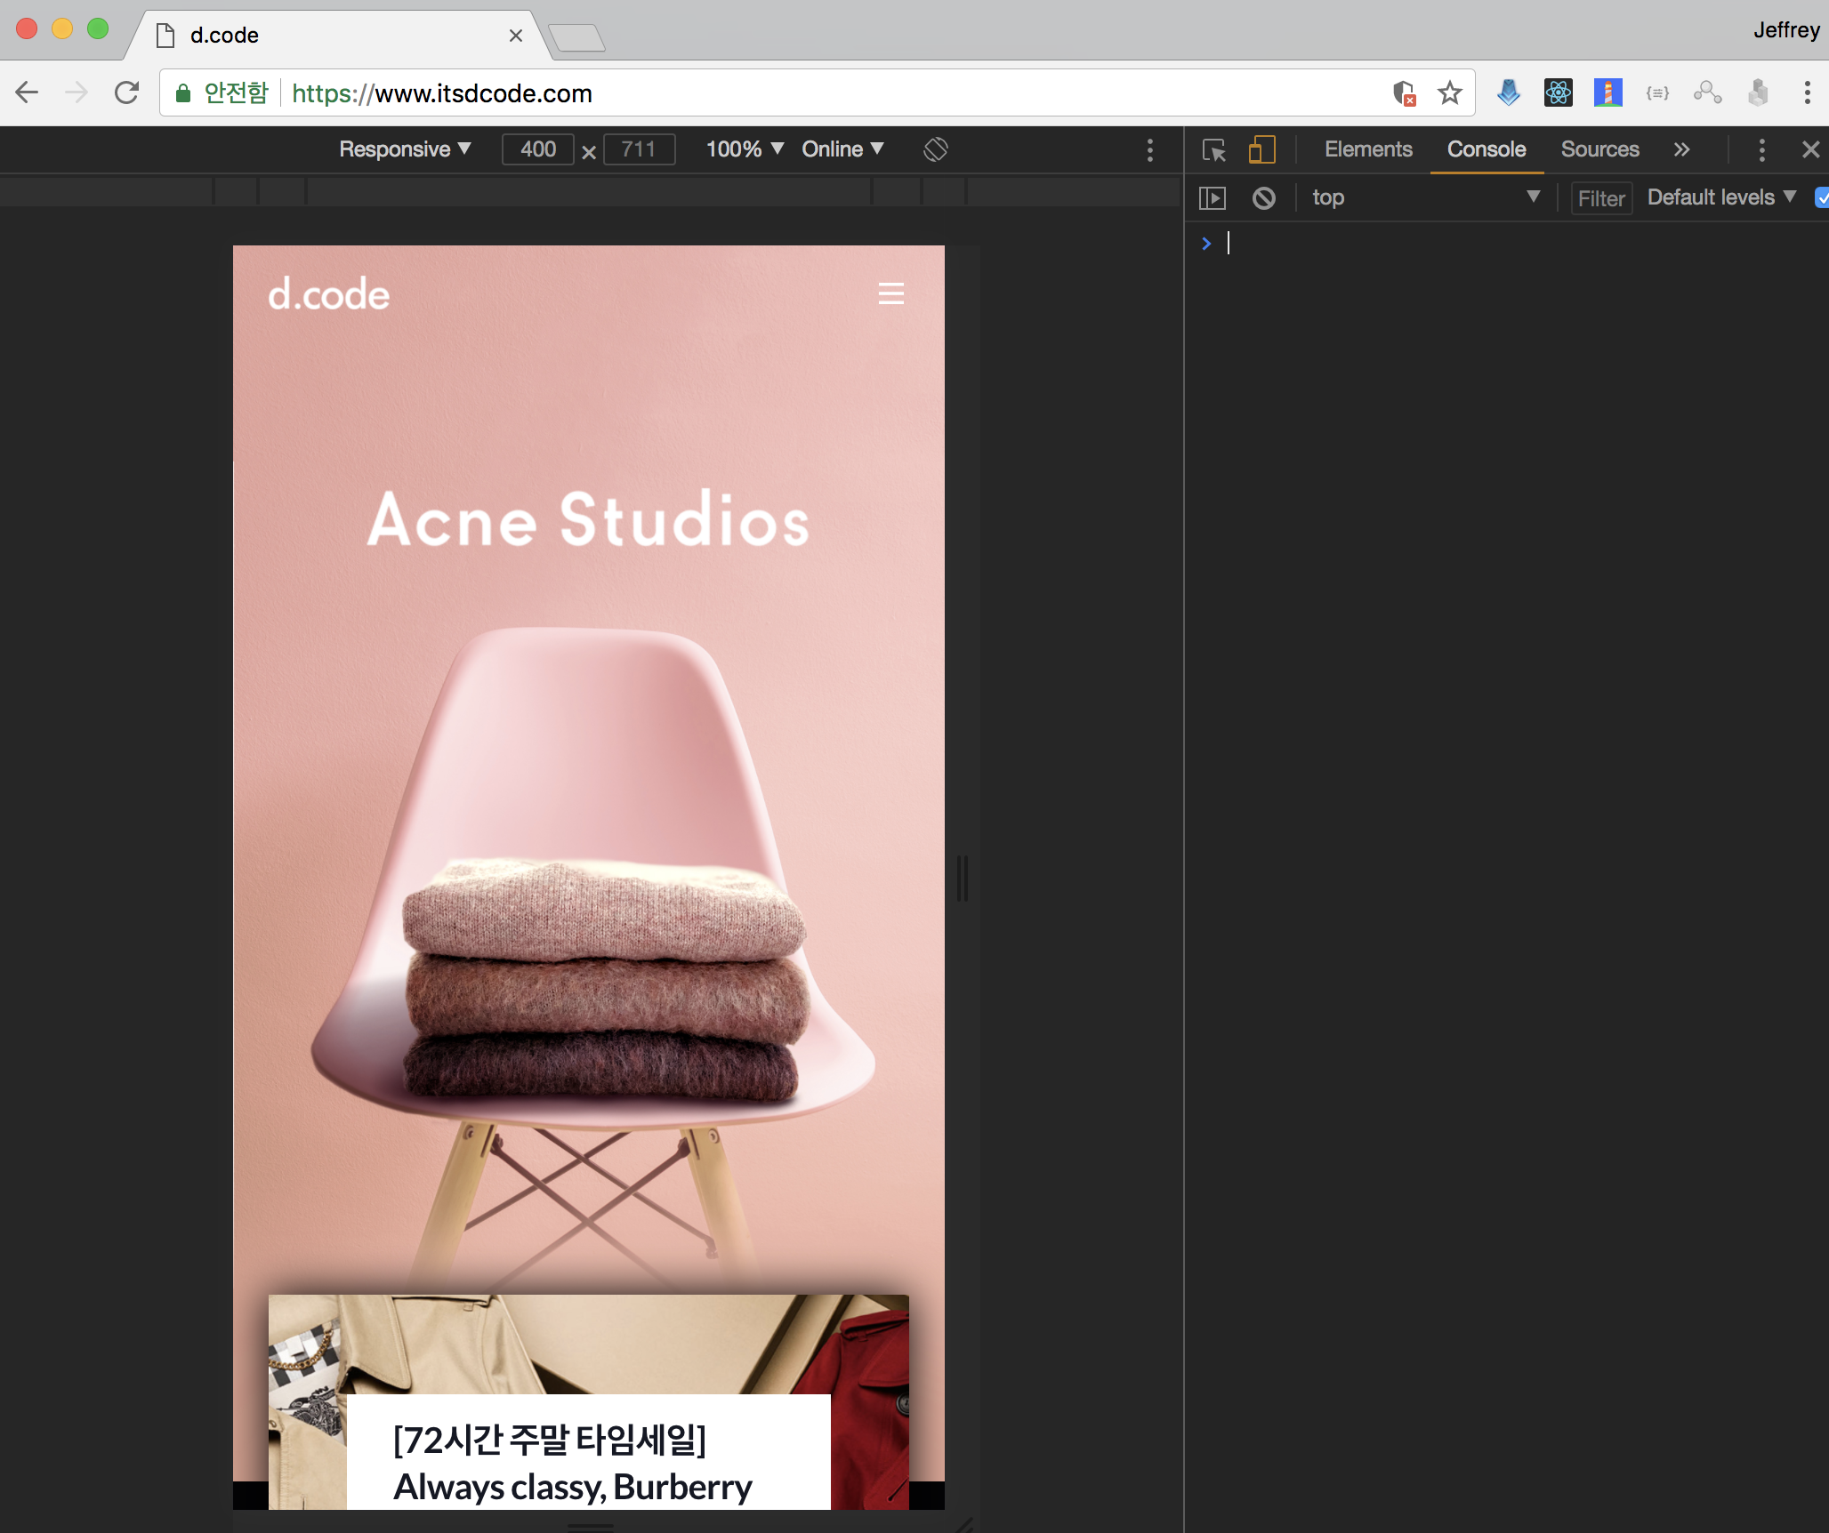
Task: Click the rotate screen orientation icon
Action: (x=936, y=149)
